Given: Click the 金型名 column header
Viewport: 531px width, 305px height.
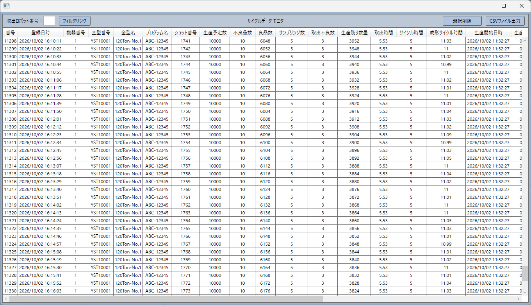Looking at the screenshot, I should [x=128, y=33].
